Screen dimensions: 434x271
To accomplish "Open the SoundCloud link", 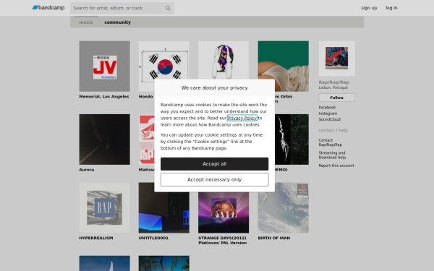I will (329, 119).
